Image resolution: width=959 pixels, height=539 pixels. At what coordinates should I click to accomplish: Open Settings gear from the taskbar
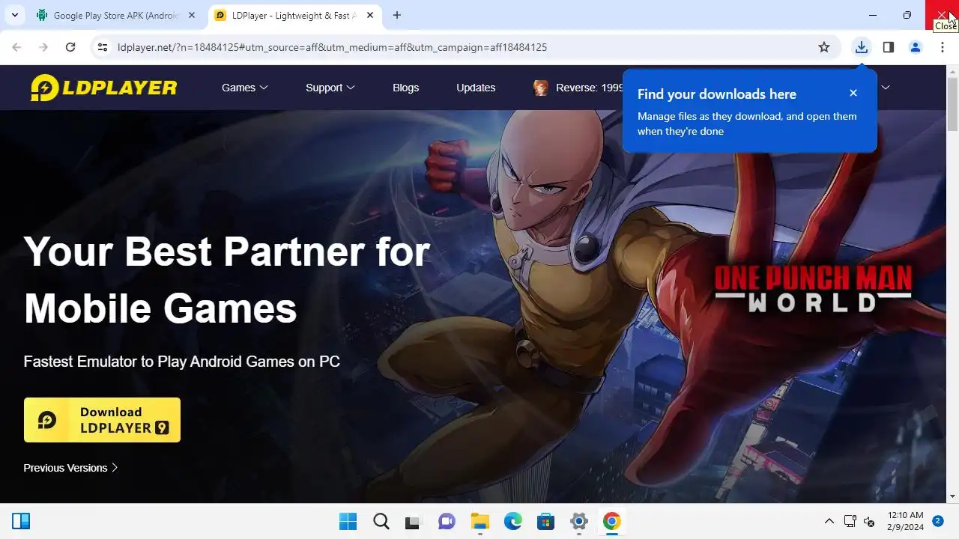[578, 522]
